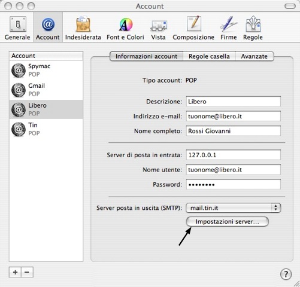Image resolution: width=300 pixels, height=287 pixels.
Task: Open the Firme signatures pane
Action: [x=229, y=28]
